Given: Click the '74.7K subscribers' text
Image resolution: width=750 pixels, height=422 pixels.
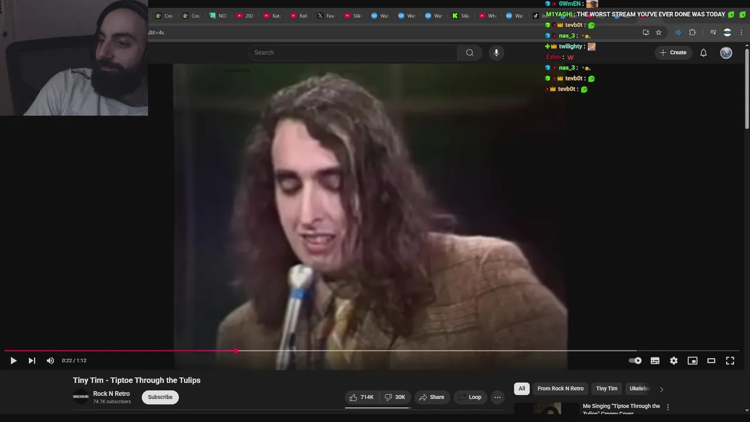Looking at the screenshot, I should (x=112, y=401).
